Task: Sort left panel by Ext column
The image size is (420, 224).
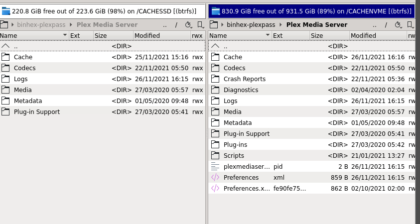Action: point(81,36)
